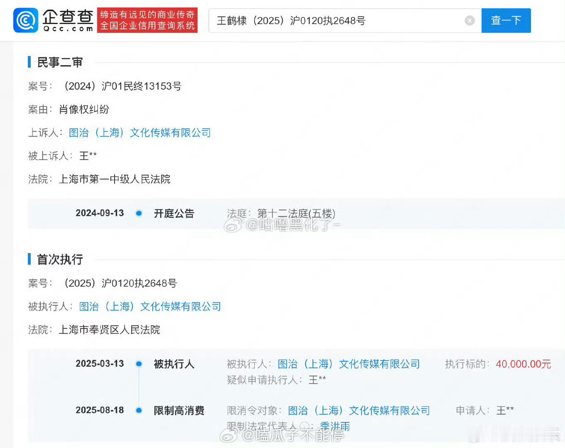
Task: Select case number (2024)沪01民终13153号
Action: (x=120, y=86)
